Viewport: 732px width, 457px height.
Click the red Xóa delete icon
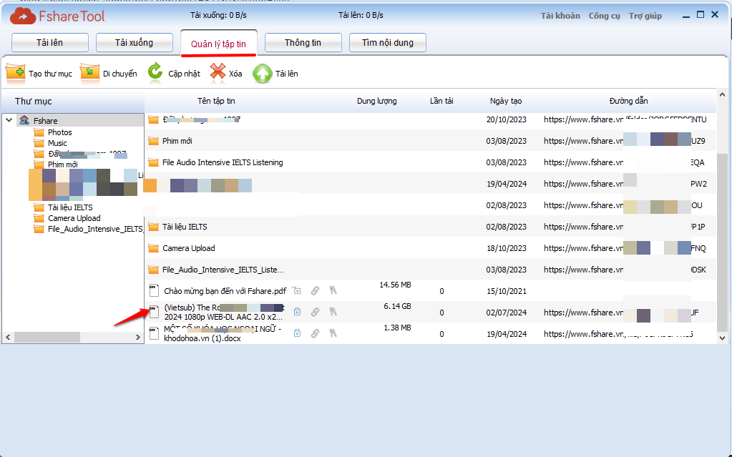click(x=218, y=73)
